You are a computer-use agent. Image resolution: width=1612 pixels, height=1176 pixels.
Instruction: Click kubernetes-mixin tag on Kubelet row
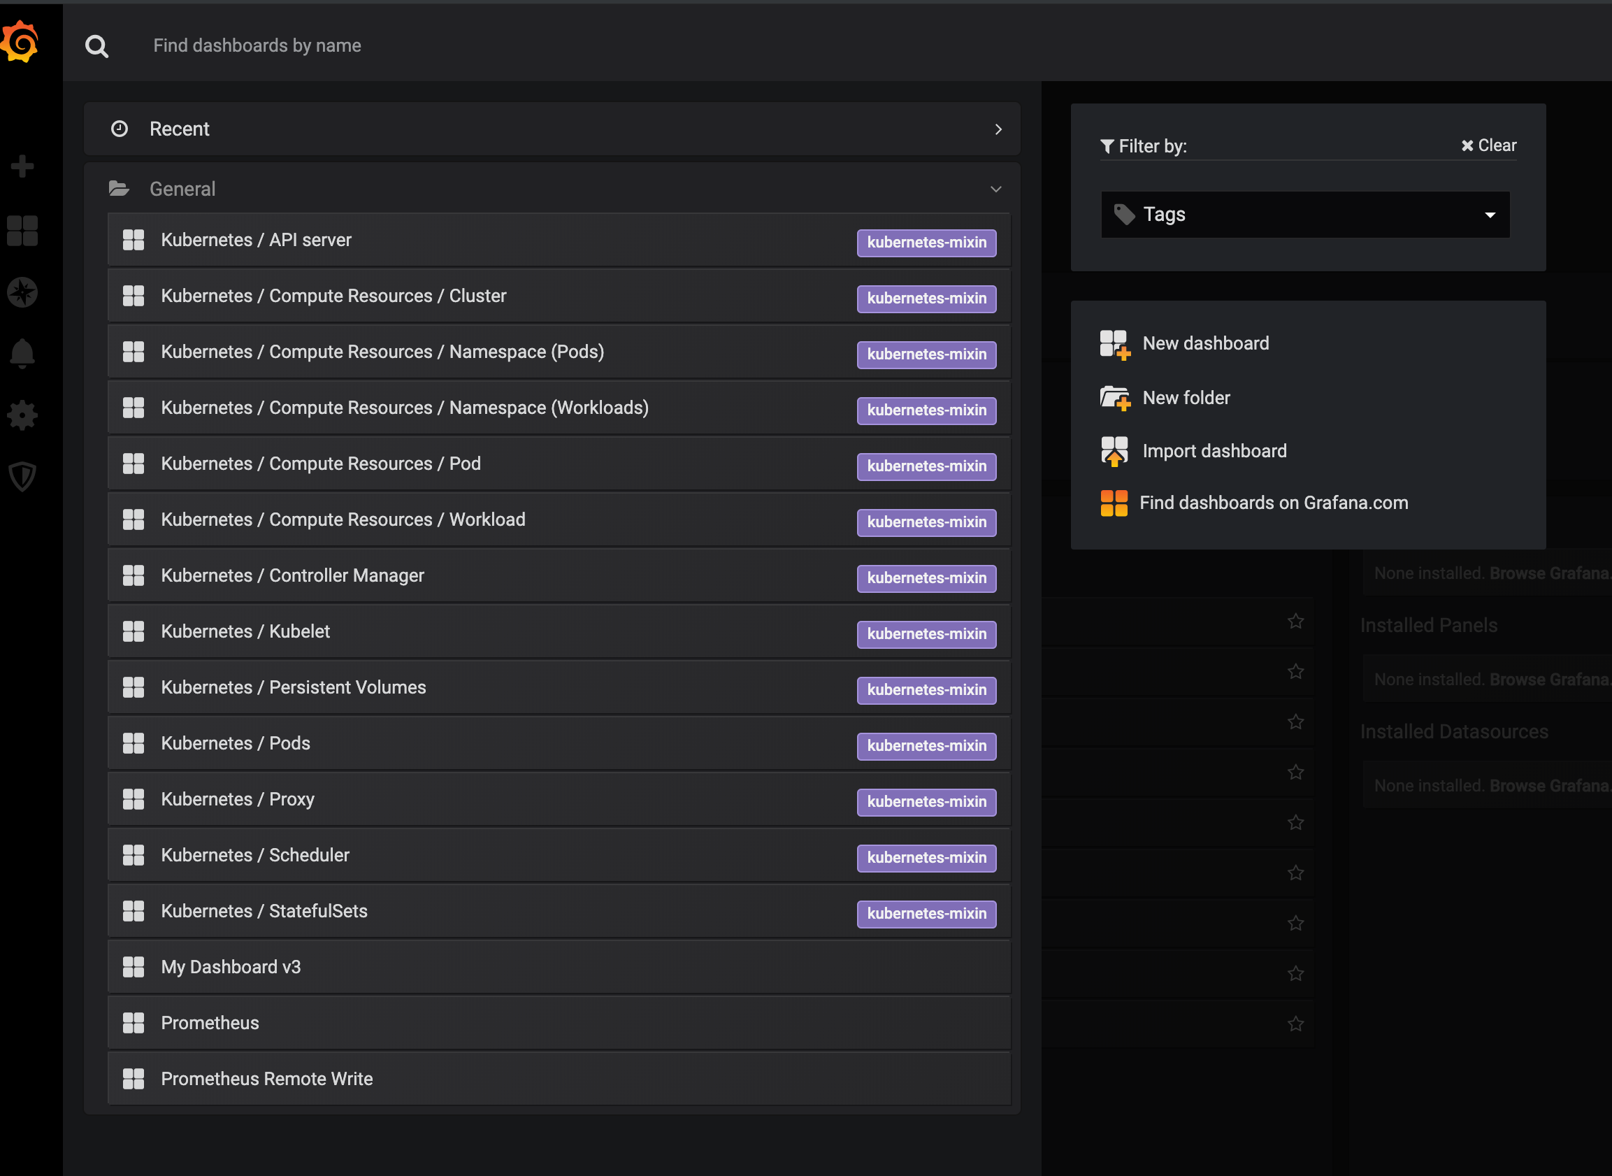click(926, 634)
